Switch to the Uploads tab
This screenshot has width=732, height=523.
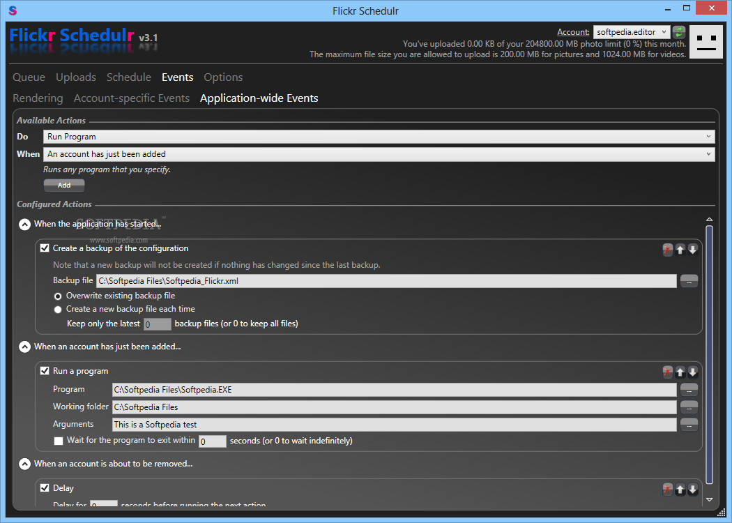click(76, 77)
